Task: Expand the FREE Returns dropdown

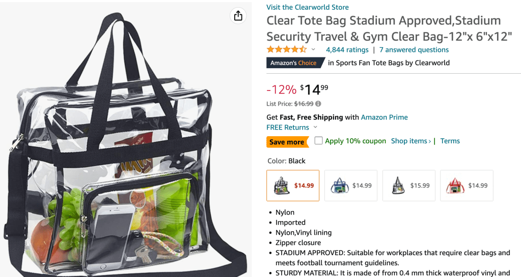Action: point(315,128)
